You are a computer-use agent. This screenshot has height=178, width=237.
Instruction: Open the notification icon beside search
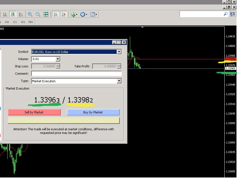click(x=233, y=14)
